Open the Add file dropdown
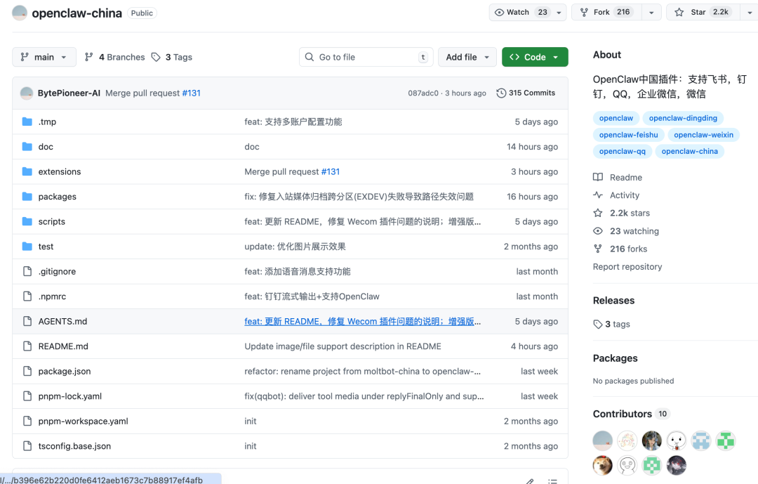 (467, 57)
